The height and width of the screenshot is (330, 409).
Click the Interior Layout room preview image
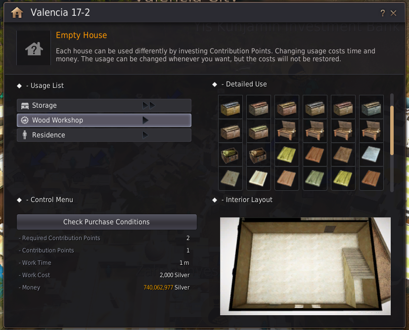305,266
